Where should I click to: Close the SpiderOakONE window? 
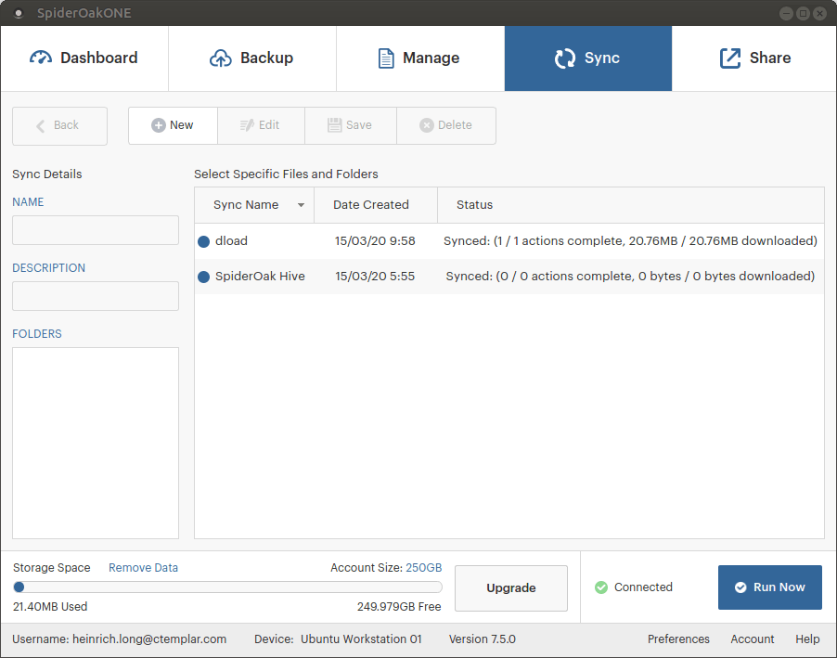click(x=820, y=13)
